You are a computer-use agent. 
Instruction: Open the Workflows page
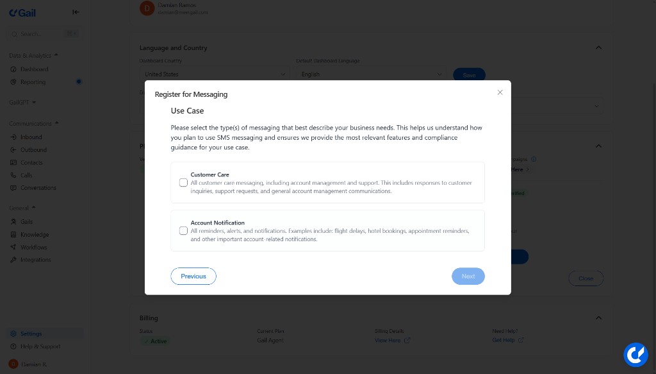[x=33, y=247]
